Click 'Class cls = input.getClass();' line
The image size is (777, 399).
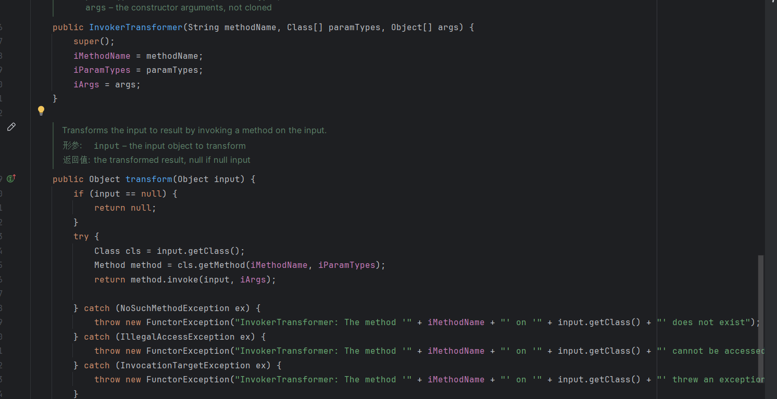coord(170,251)
